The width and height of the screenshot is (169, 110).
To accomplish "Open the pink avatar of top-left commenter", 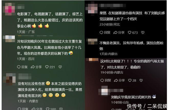I will 10,9.
